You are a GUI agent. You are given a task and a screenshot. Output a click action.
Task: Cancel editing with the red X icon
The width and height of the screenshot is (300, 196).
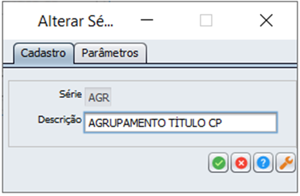(241, 163)
